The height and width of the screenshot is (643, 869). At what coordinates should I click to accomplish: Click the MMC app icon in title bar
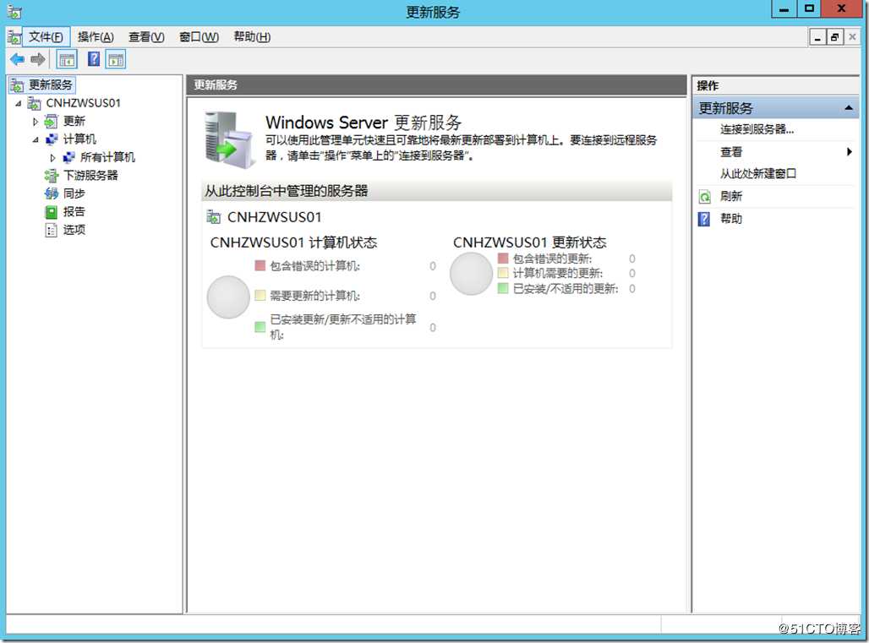pos(14,12)
